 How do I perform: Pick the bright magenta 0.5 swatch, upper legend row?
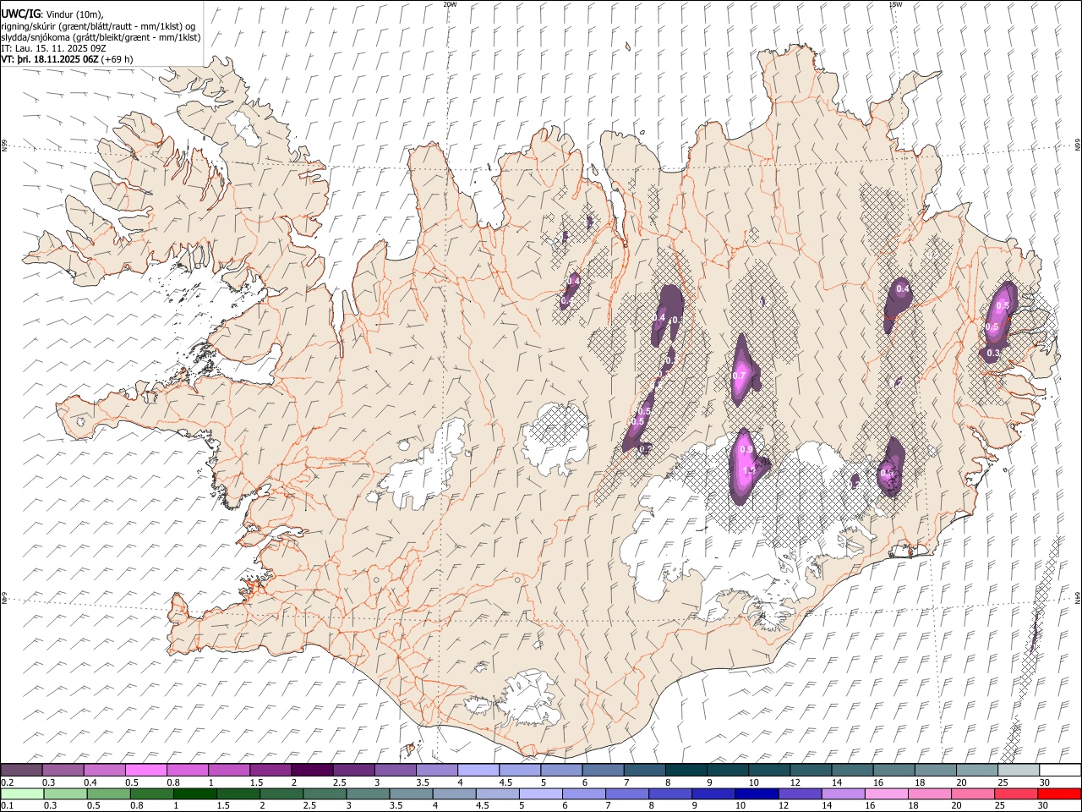(x=146, y=771)
